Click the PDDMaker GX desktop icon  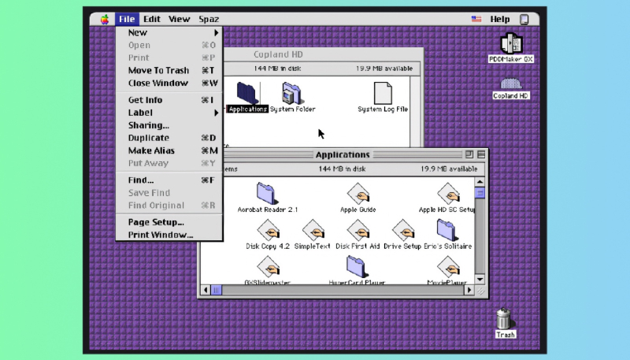point(510,43)
